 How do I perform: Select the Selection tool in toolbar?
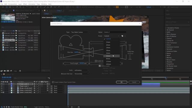coord(7,7)
